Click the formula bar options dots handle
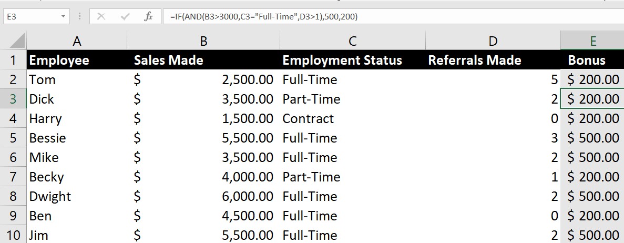624x243 pixels. pos(79,17)
